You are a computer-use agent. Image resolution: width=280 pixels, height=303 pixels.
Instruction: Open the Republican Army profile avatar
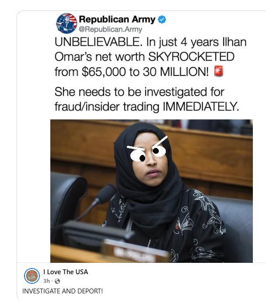(66, 24)
